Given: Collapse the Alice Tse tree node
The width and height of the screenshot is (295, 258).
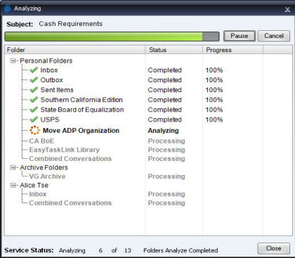Looking at the screenshot, I should (x=13, y=186).
